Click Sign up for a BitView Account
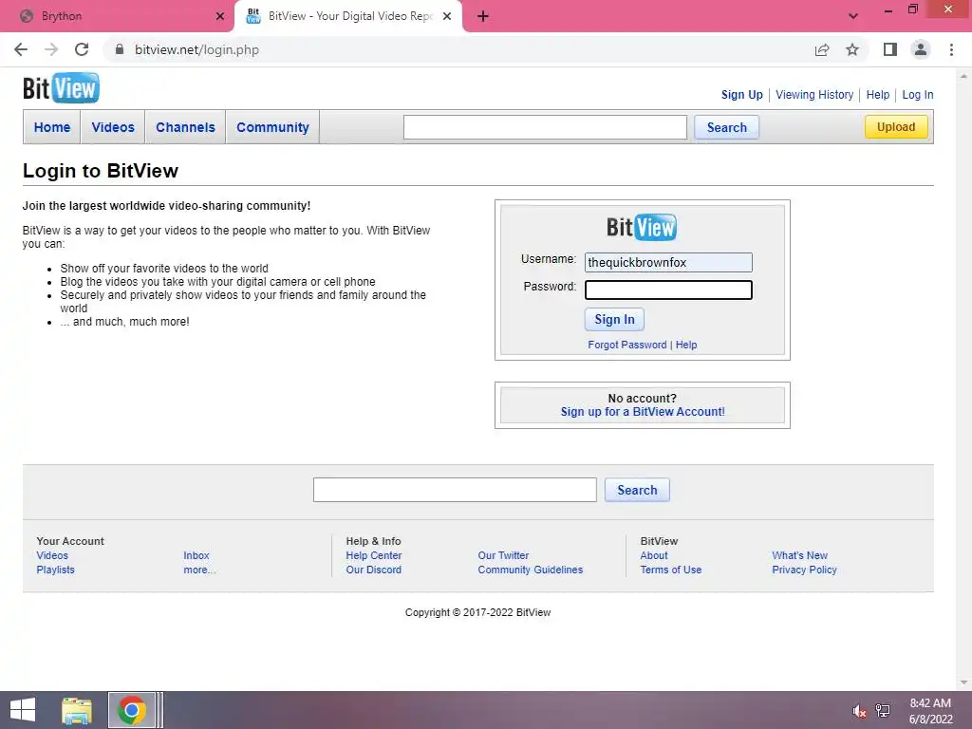 pyautogui.click(x=643, y=412)
